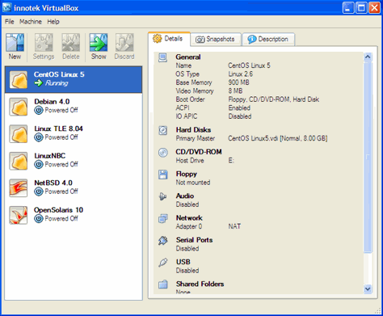
Task: Click the NetBSD 4.0 VM icon
Action: 19,188
